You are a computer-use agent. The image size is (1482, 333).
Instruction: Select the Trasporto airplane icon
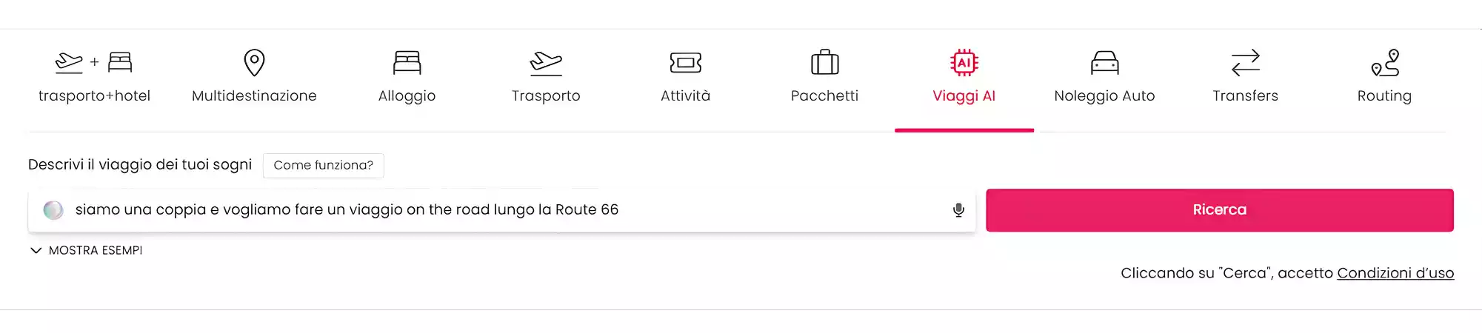[x=546, y=63]
